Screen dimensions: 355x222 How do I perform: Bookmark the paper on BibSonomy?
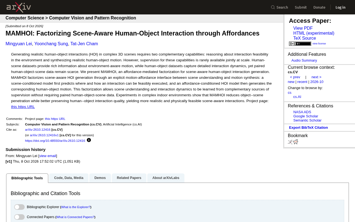point(290,142)
